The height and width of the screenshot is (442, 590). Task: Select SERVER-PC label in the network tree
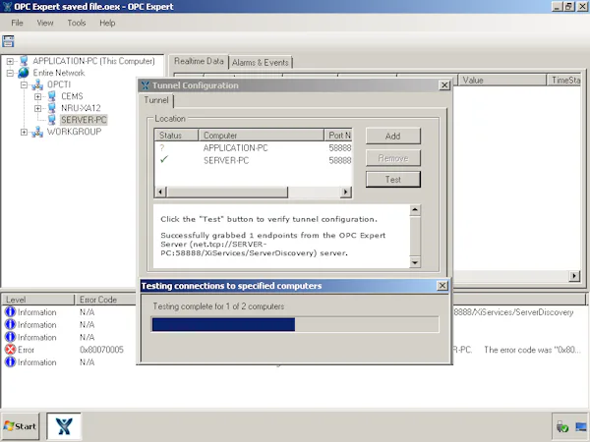(x=84, y=120)
